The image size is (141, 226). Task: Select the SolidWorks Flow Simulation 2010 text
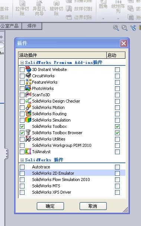pos(61,180)
